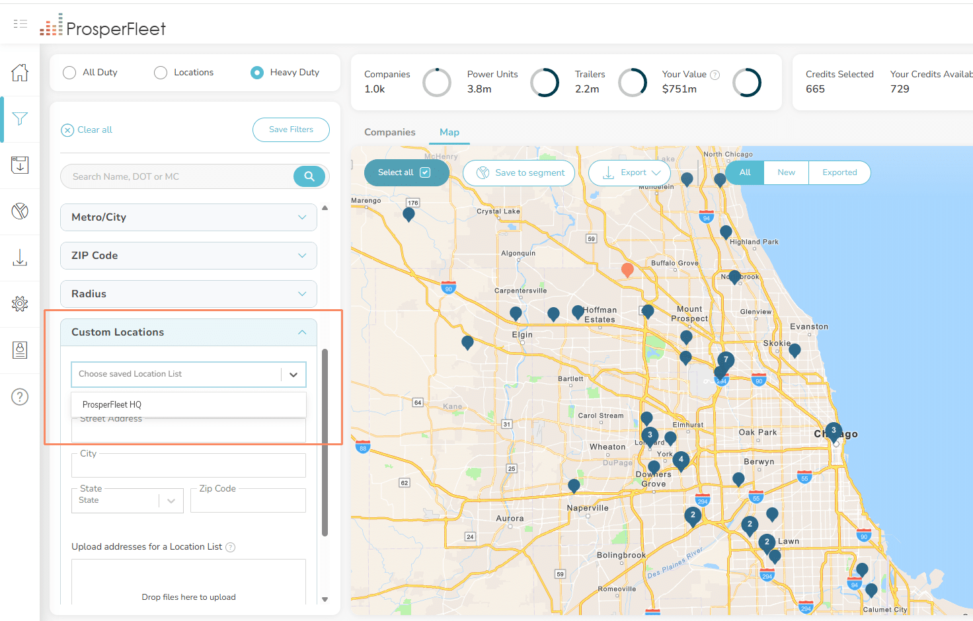Viewport: 973px width, 621px height.
Task: Open the segments pie sidebar icon
Action: [20, 211]
